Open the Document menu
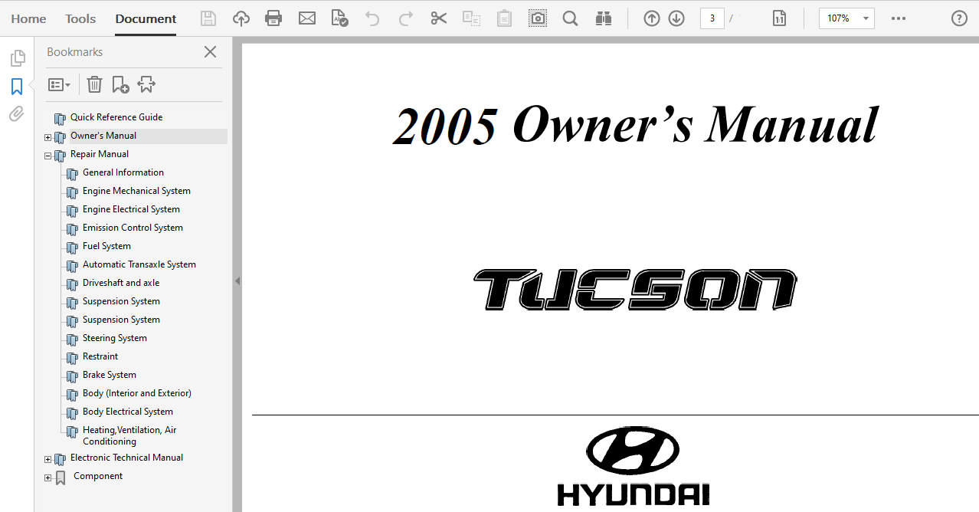 coord(145,18)
